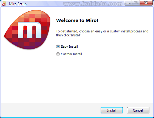Click the Install button
Screen dimensions: 154x118
[x=112, y=110]
